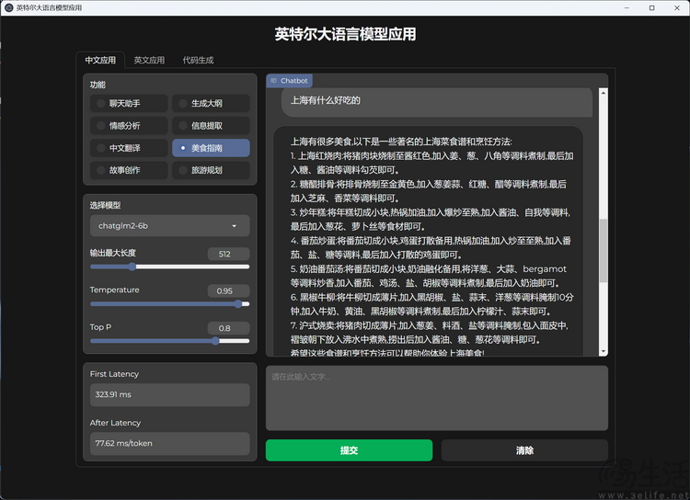Click the chat scrollbar down arrow
The width and height of the screenshot is (690, 500).
pyautogui.click(x=604, y=351)
